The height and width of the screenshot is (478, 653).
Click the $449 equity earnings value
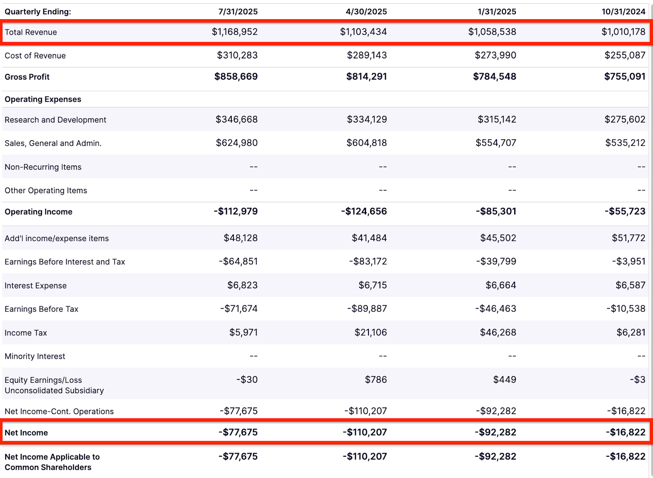point(504,380)
